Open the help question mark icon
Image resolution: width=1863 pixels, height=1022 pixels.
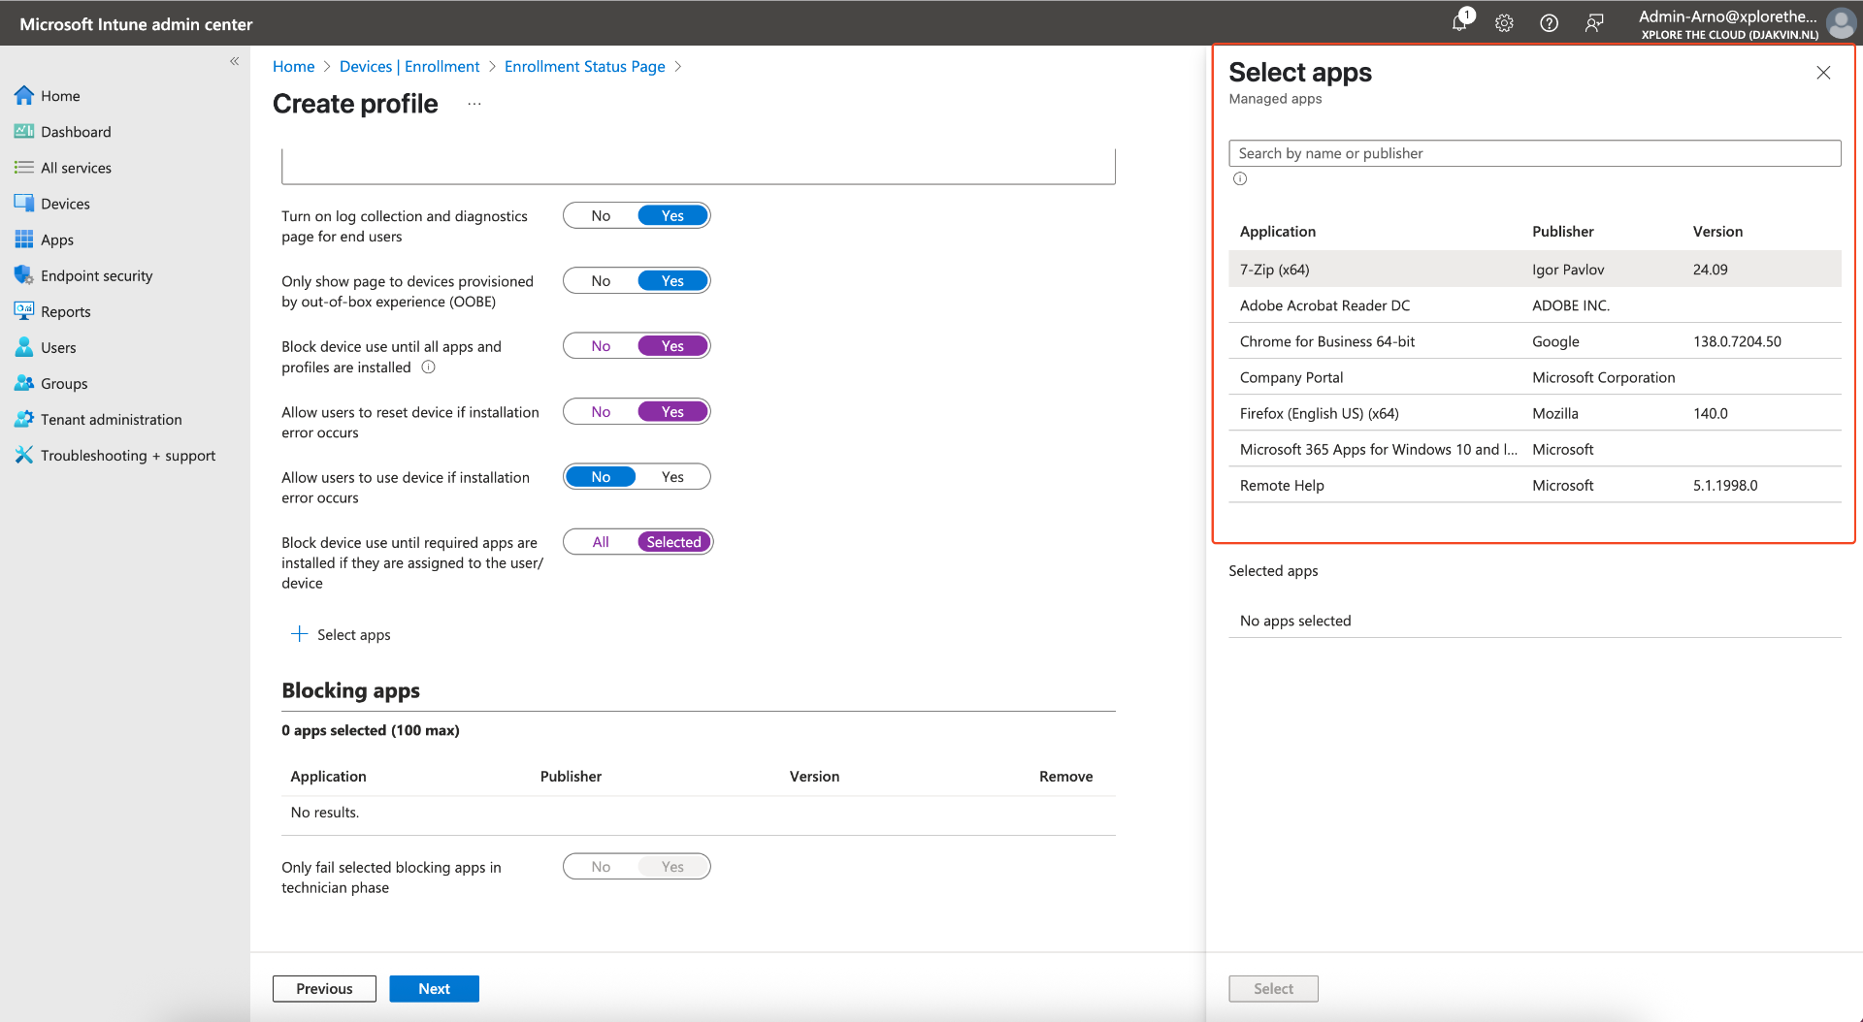point(1549,23)
